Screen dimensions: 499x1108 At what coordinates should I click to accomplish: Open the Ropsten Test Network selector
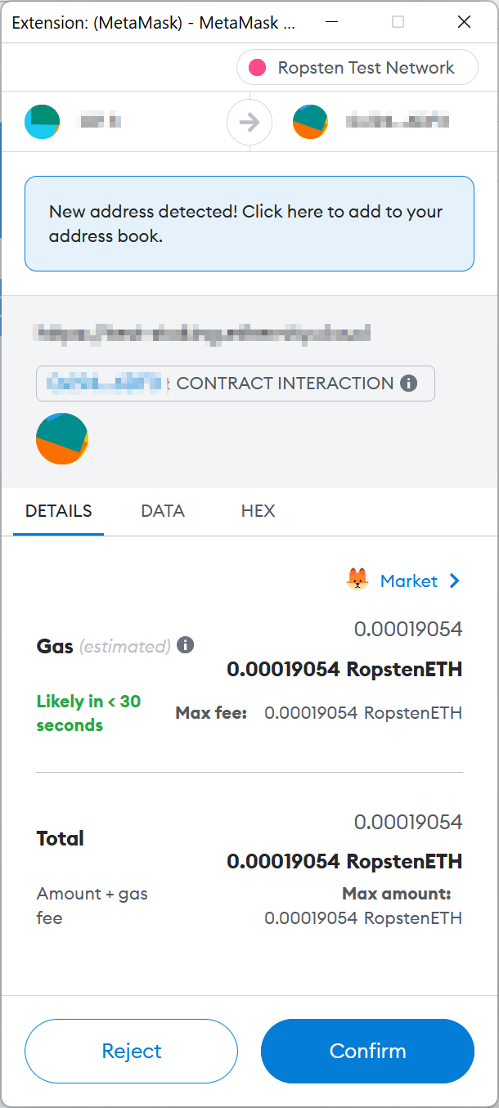coord(357,68)
